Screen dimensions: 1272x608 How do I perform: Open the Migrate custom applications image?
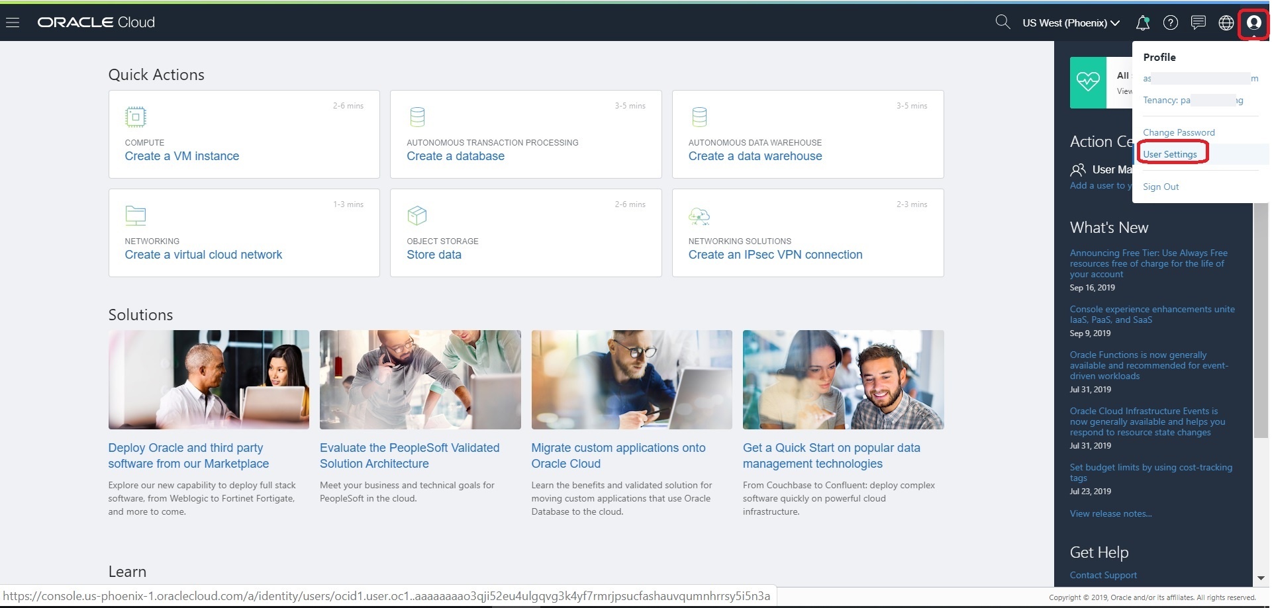click(x=632, y=380)
